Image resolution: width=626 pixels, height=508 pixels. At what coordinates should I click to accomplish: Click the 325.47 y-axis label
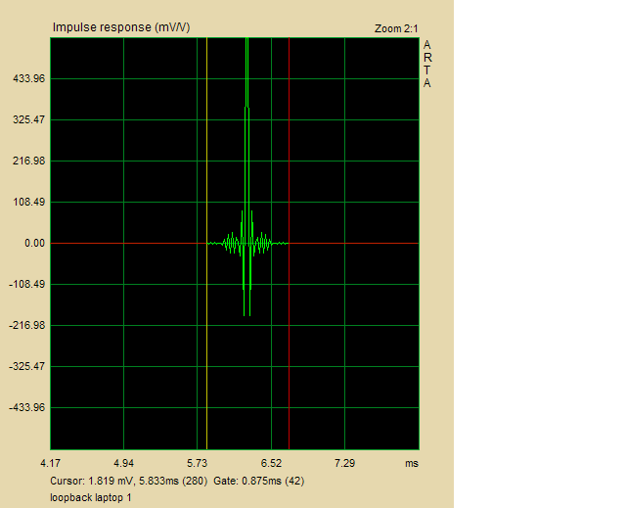(x=29, y=119)
